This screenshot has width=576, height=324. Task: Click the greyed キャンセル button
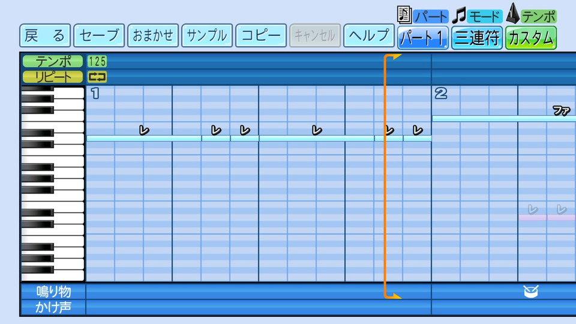click(315, 35)
